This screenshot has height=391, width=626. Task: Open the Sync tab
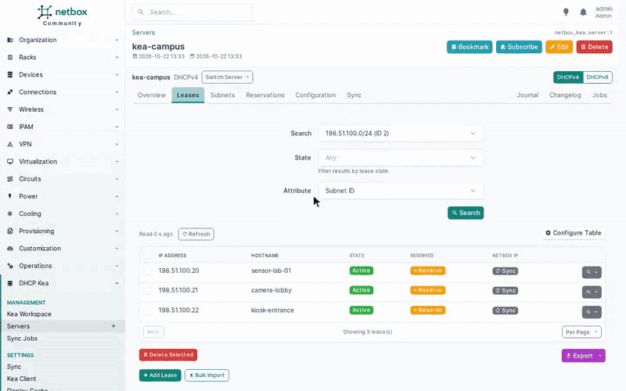[x=354, y=95]
